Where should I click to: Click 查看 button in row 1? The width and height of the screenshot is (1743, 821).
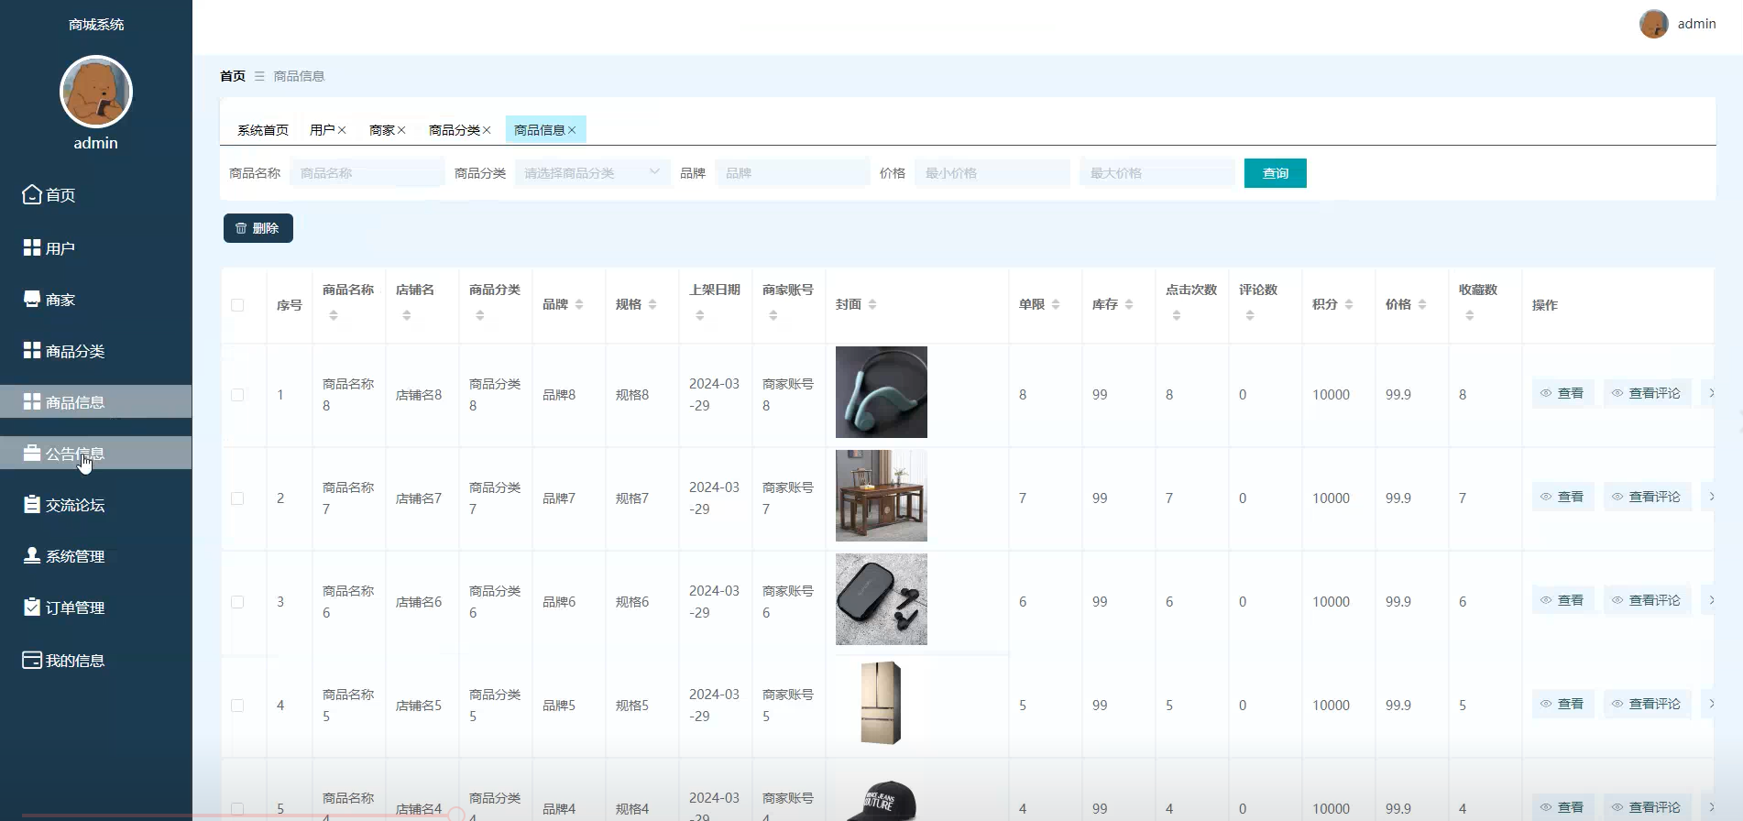point(1562,393)
